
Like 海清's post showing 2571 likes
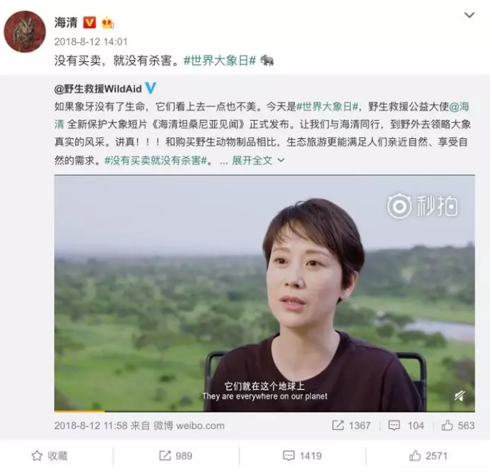pyautogui.click(x=428, y=456)
